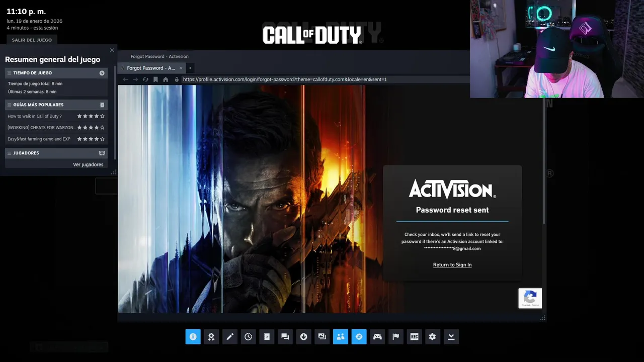Click the clock icon in TIEMPO DE JUEGO header

(102, 73)
